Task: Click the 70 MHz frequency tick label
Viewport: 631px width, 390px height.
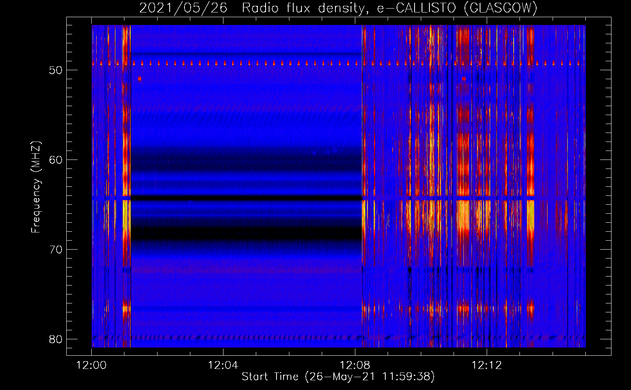Action: point(56,250)
